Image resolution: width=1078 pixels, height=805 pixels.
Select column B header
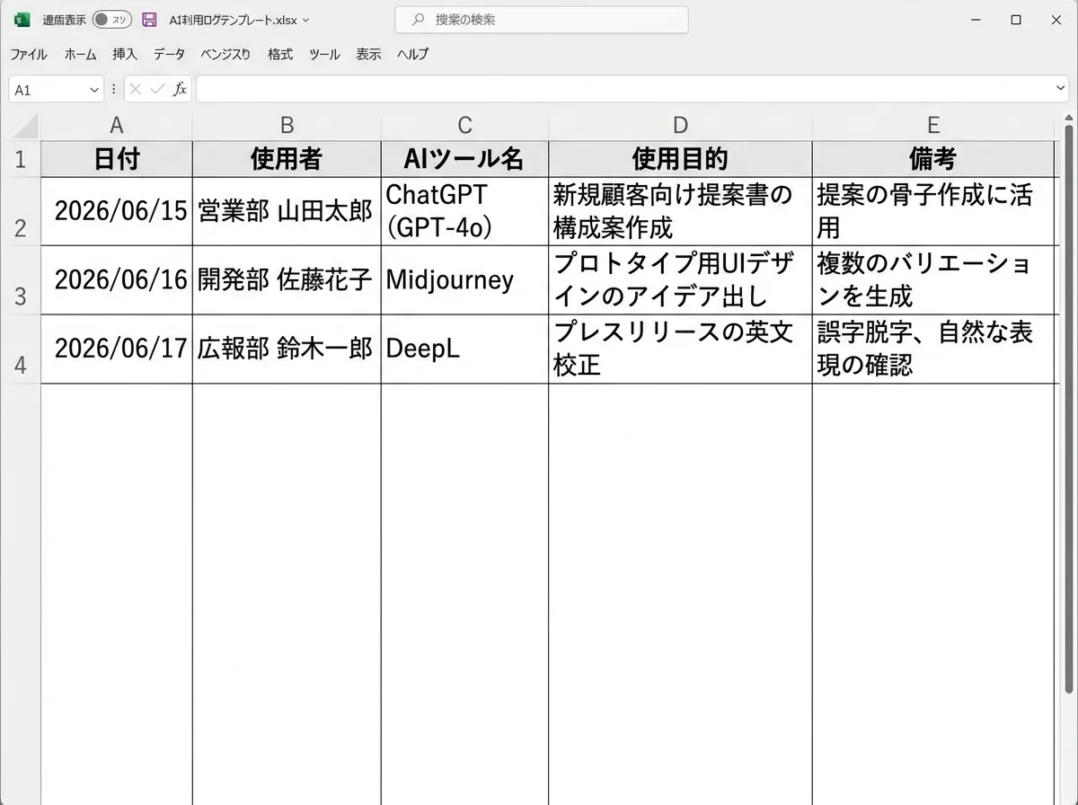click(287, 126)
